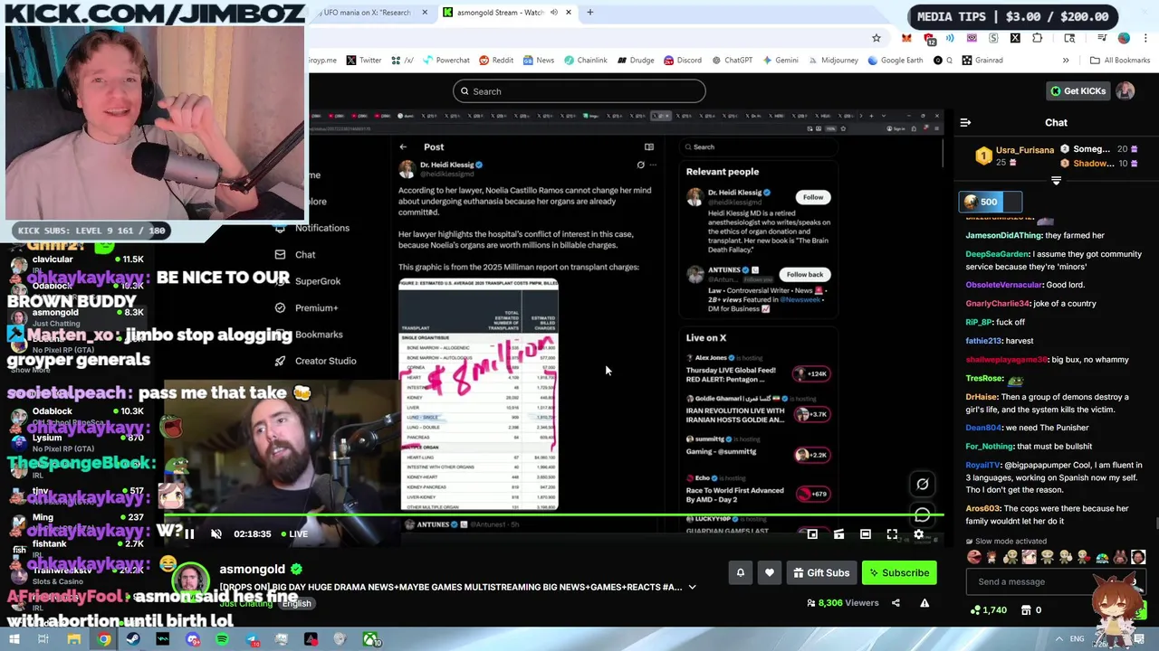This screenshot has width=1159, height=651.
Task: Open File Explorer from the taskbar
Action: 73,639
